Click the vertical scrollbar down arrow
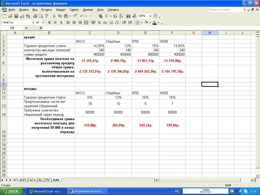The width and height of the screenshot is (260, 195). (x=257, y=176)
